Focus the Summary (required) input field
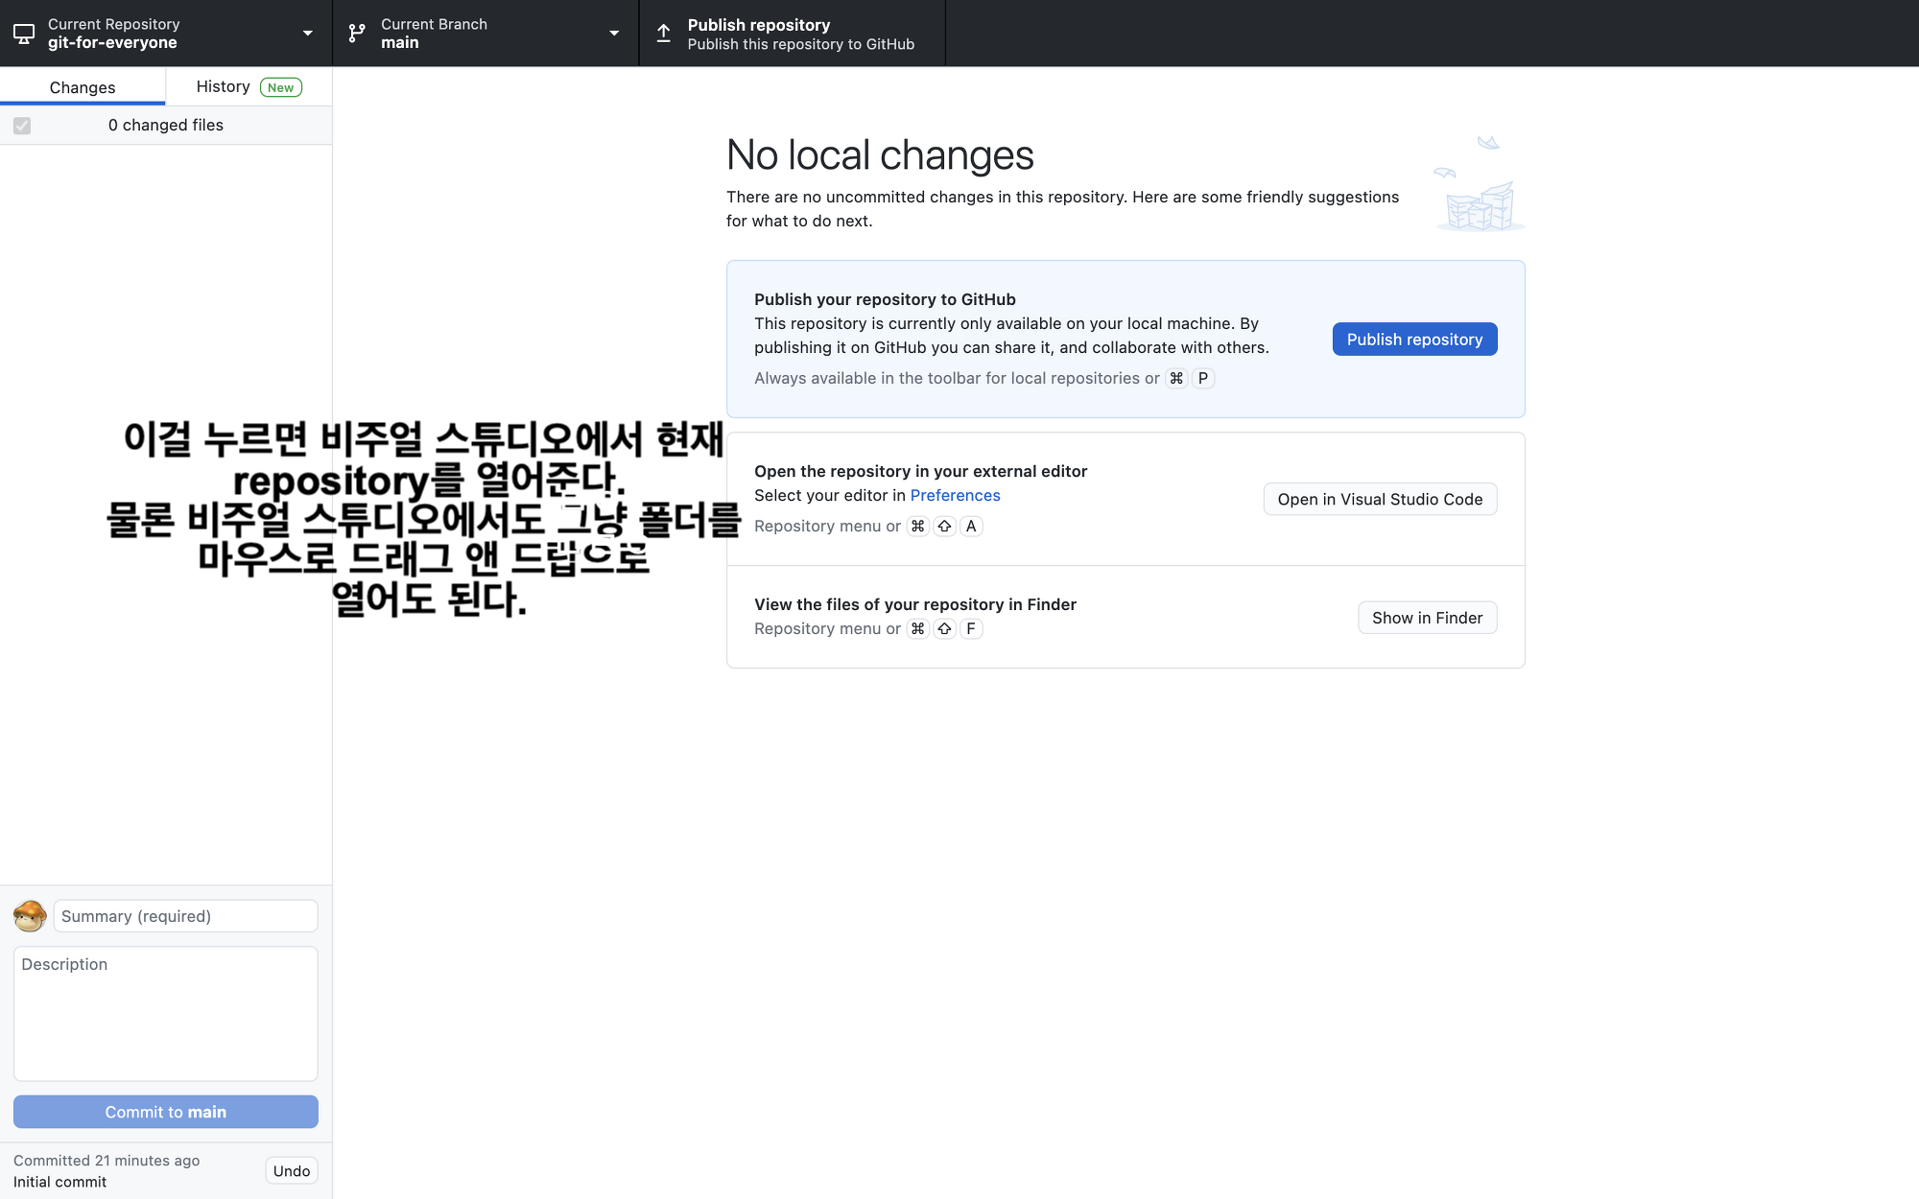The width and height of the screenshot is (1919, 1199). click(x=186, y=916)
